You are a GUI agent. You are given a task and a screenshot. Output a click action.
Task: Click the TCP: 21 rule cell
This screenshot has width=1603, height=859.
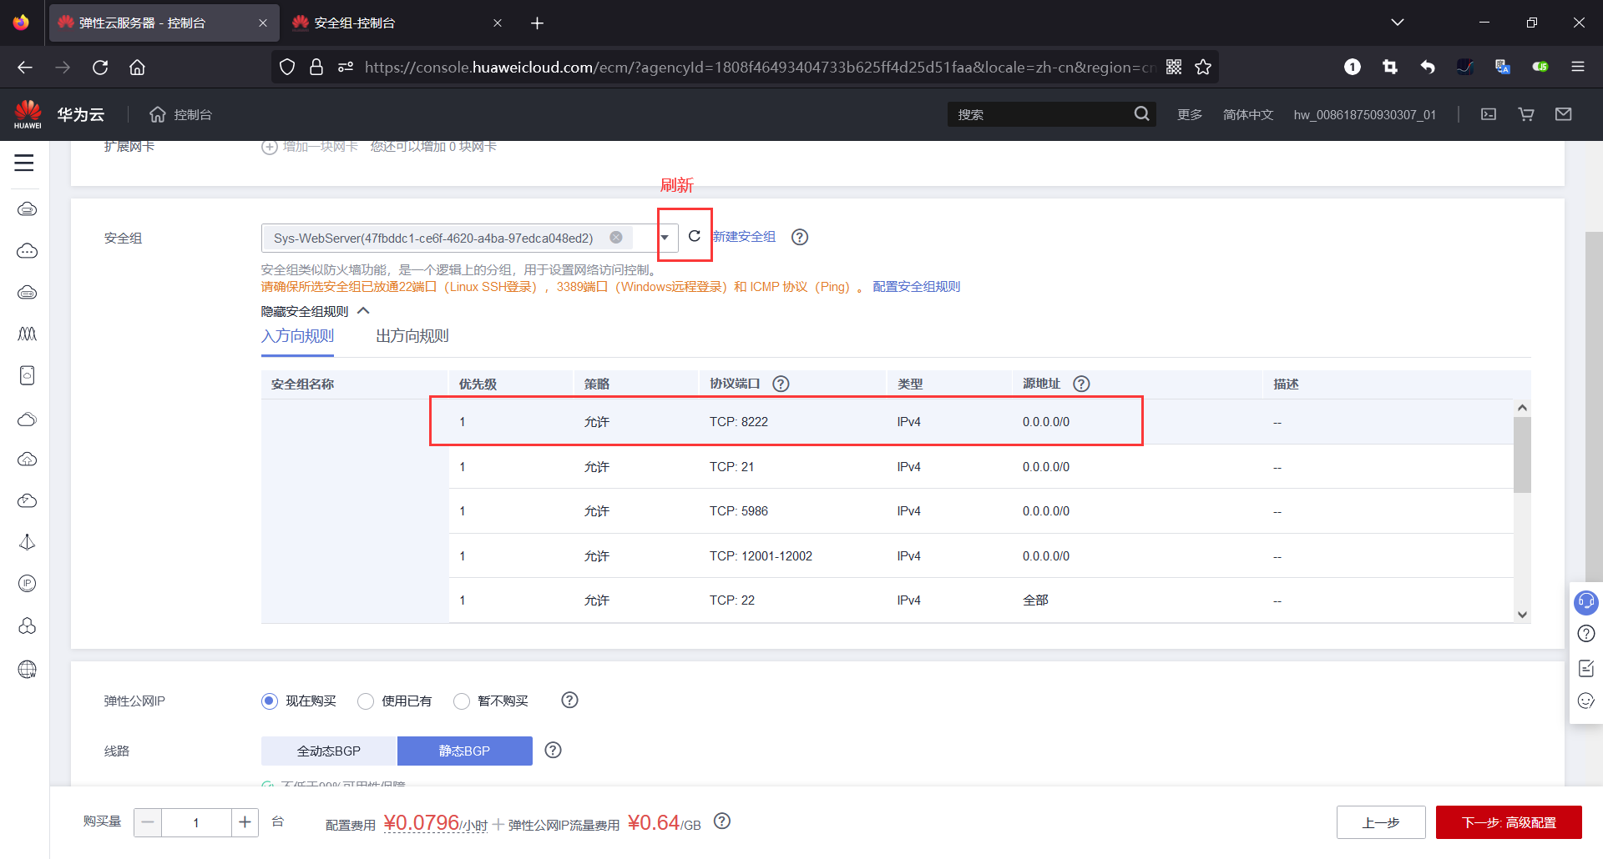pos(731,467)
